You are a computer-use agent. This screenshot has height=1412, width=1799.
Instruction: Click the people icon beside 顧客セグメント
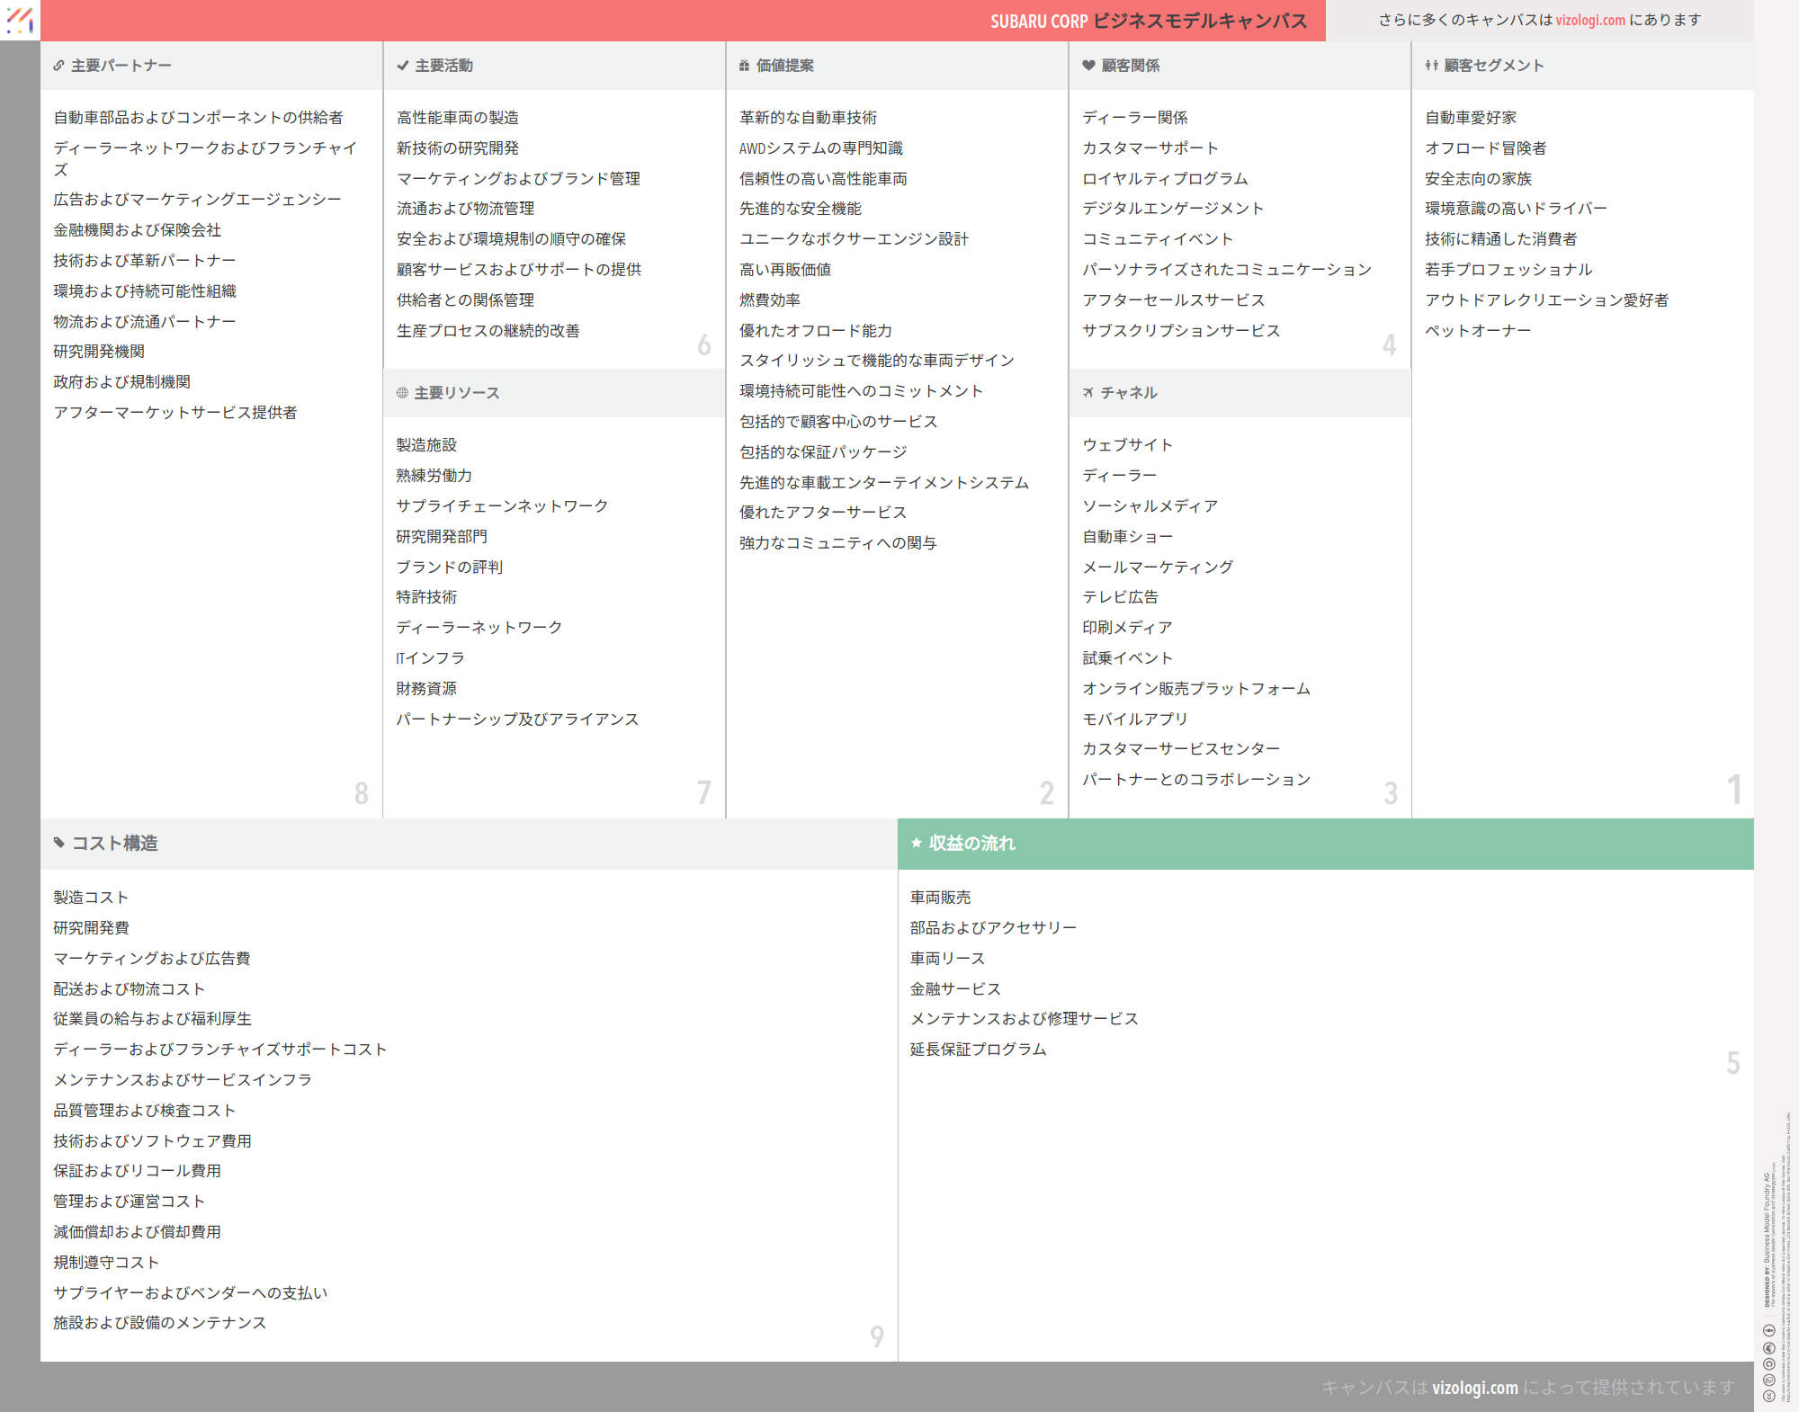pos(1431,66)
